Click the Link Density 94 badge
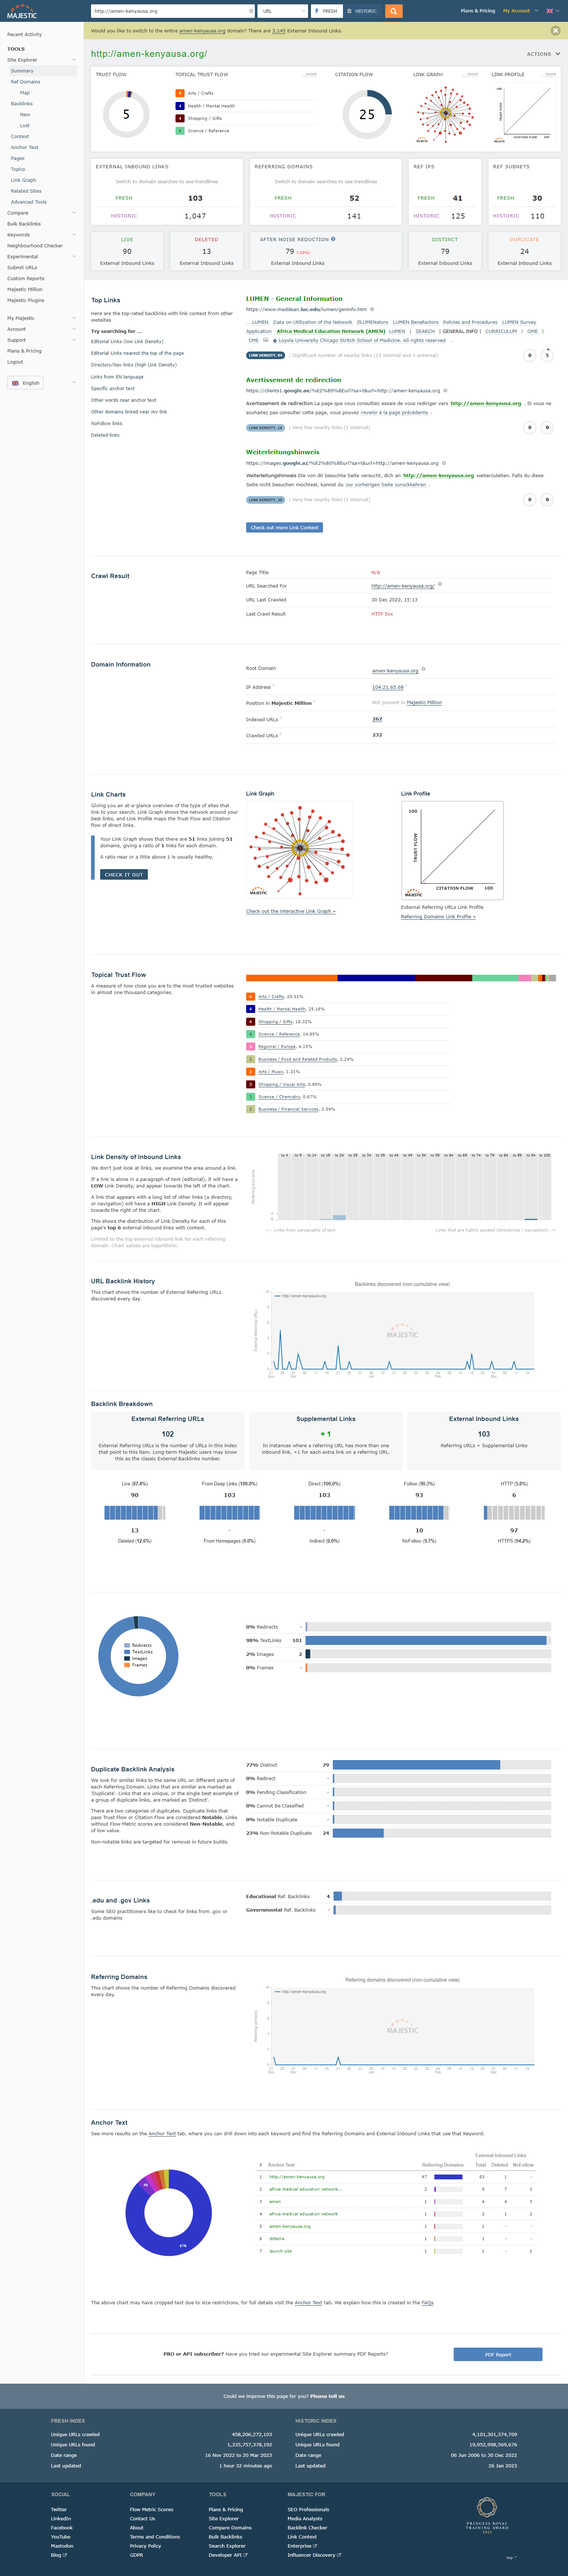 click(266, 355)
